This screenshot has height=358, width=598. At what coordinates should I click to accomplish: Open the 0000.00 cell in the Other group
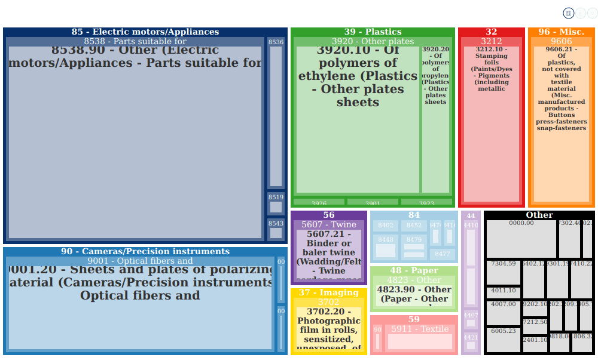521,239
